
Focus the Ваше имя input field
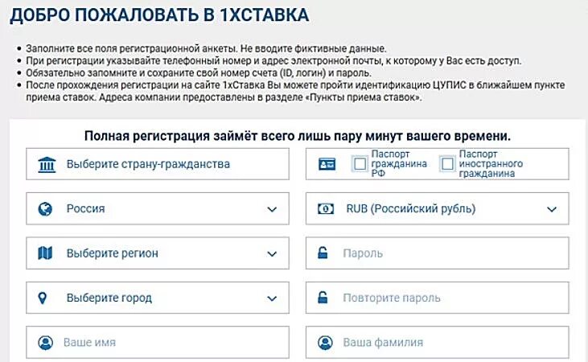tap(158, 342)
